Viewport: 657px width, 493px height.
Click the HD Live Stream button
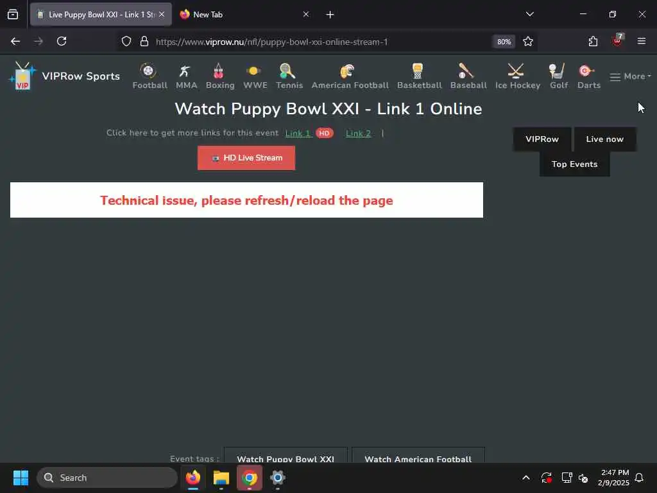(246, 158)
